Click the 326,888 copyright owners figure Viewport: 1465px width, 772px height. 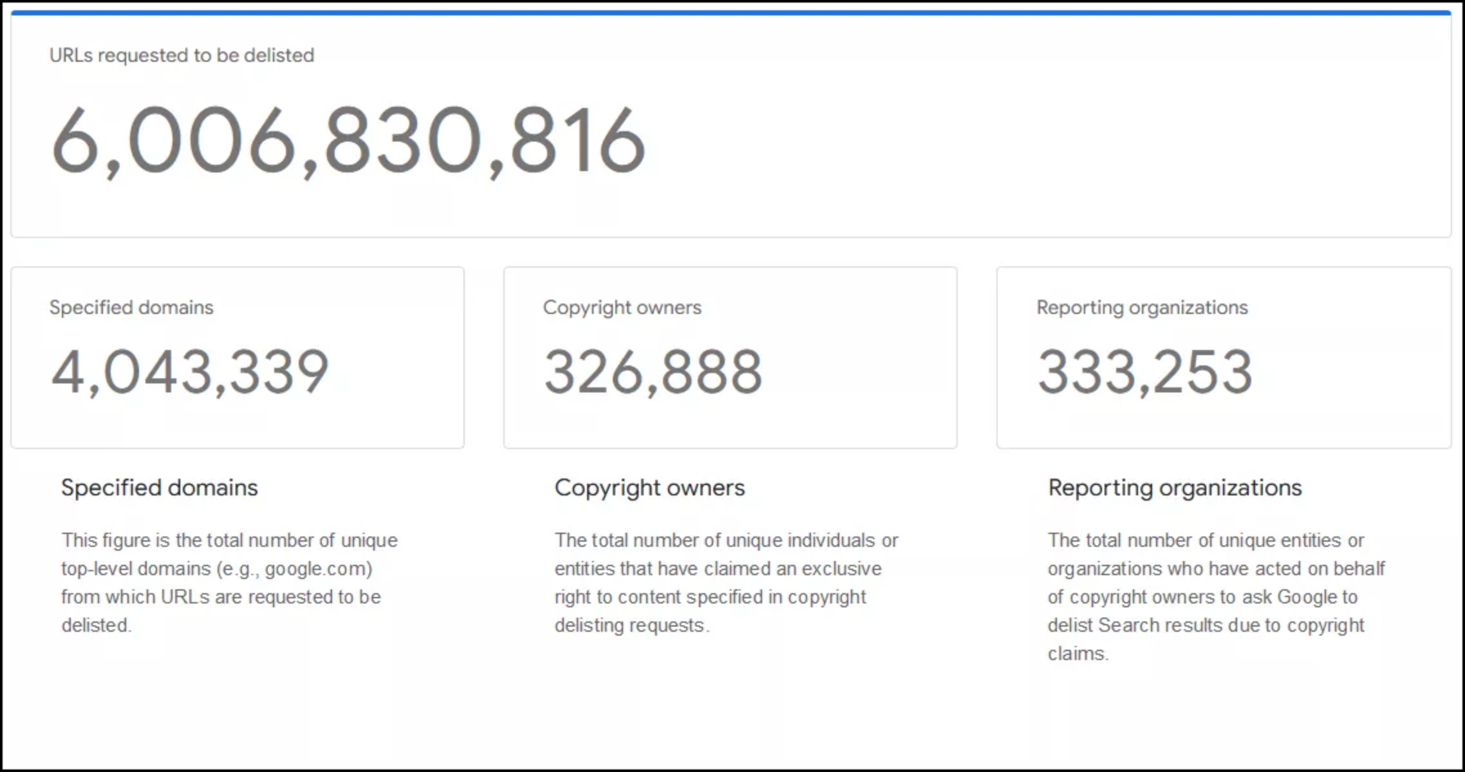tap(653, 372)
